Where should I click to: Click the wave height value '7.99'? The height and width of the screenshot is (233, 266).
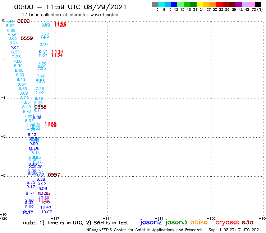(x=40, y=93)
